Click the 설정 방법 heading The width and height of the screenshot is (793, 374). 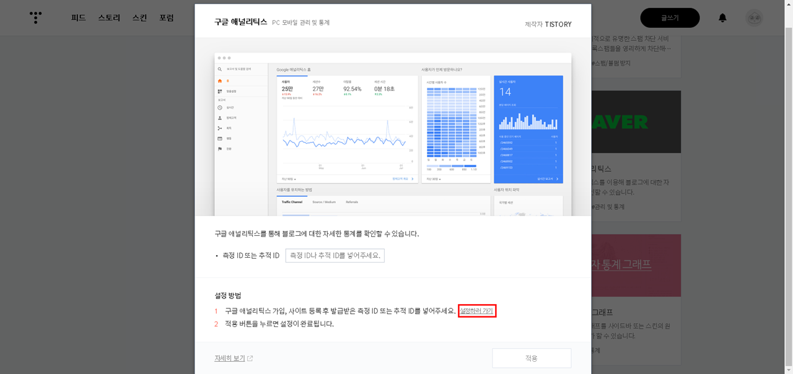click(228, 296)
